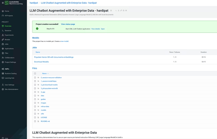This screenshot has width=217, height=139.
Task: Click the 00:16 duration value
Action: 204,57
